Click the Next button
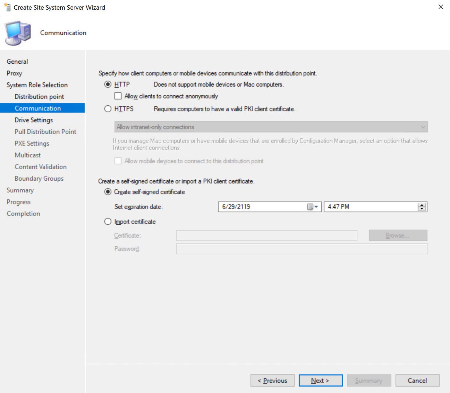450x393 pixels. point(321,380)
